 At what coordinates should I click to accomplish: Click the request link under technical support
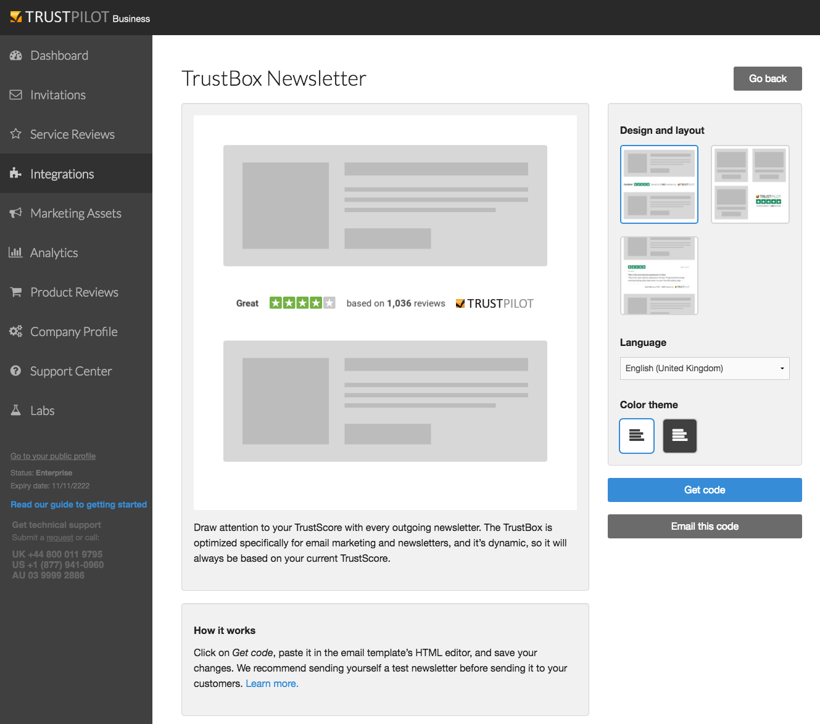coord(60,538)
